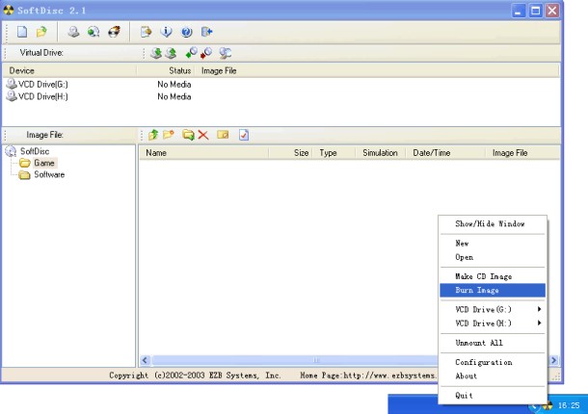The width and height of the screenshot is (588, 414).
Task: Click the blue question mark Help icon
Action: pyautogui.click(x=186, y=32)
